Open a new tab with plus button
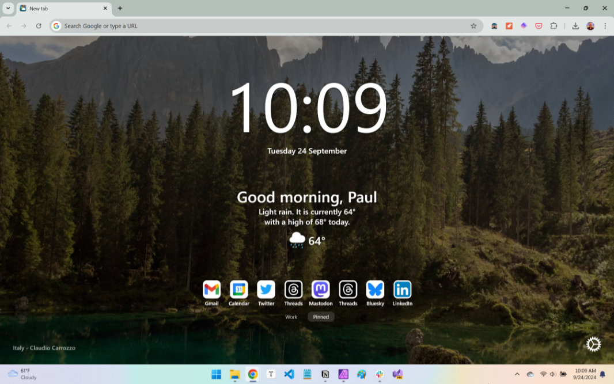This screenshot has height=384, width=614. coord(120,8)
